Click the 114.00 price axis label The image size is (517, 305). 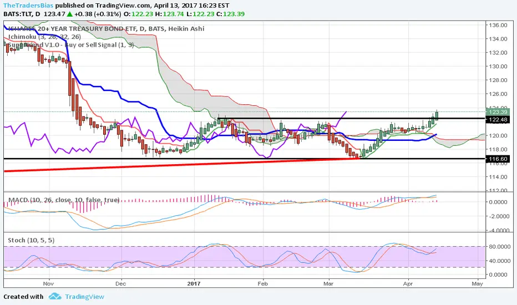coord(498,177)
